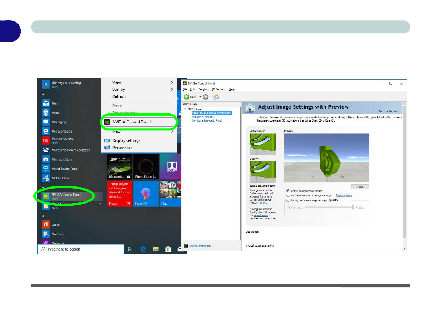This screenshot has width=442, height=311.
Task: Expand New submenu in context menu
Action: coord(171,132)
